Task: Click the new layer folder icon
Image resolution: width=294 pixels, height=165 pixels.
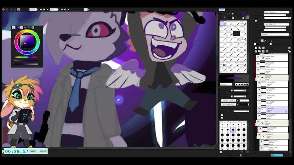Action: 263,48
